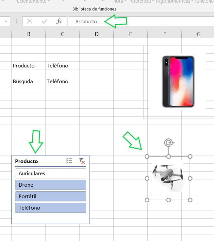Toggle multi-select in the Producto slicer
Viewport: 214px width, 241px height.
click(x=69, y=161)
